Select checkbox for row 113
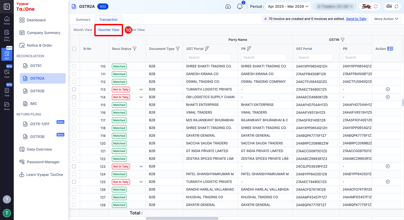The height and width of the screenshot is (220, 404). point(74,89)
